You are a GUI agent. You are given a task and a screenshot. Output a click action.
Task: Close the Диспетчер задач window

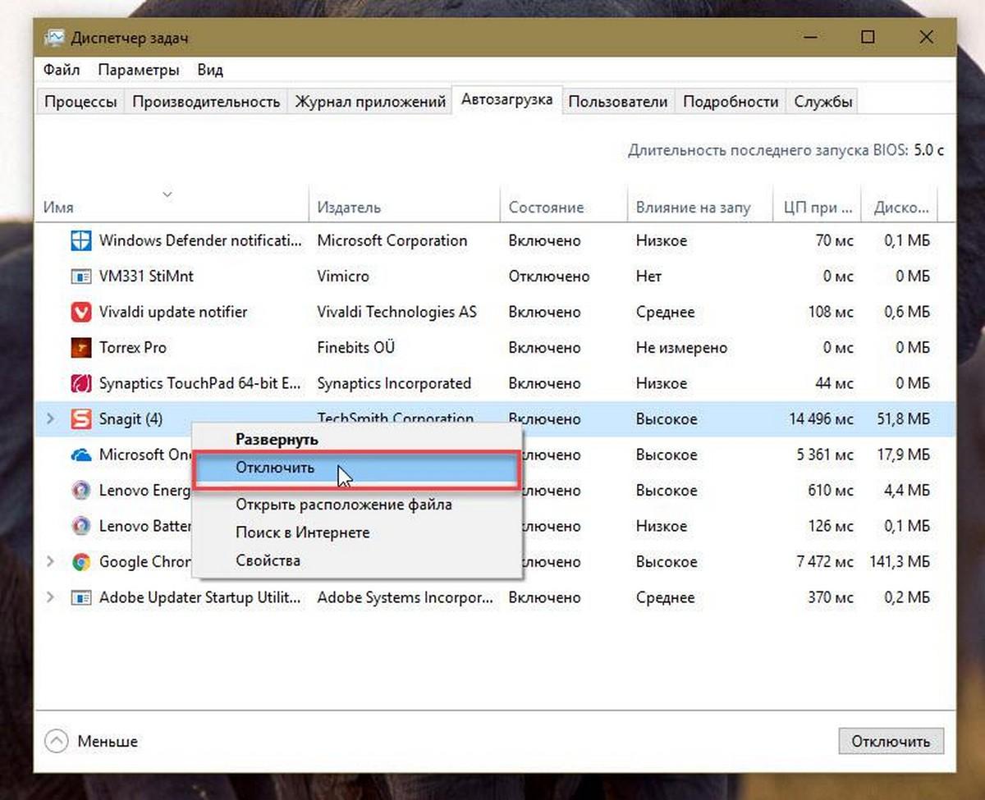(927, 38)
